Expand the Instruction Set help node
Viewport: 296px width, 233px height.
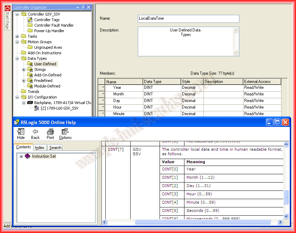pos(21,156)
